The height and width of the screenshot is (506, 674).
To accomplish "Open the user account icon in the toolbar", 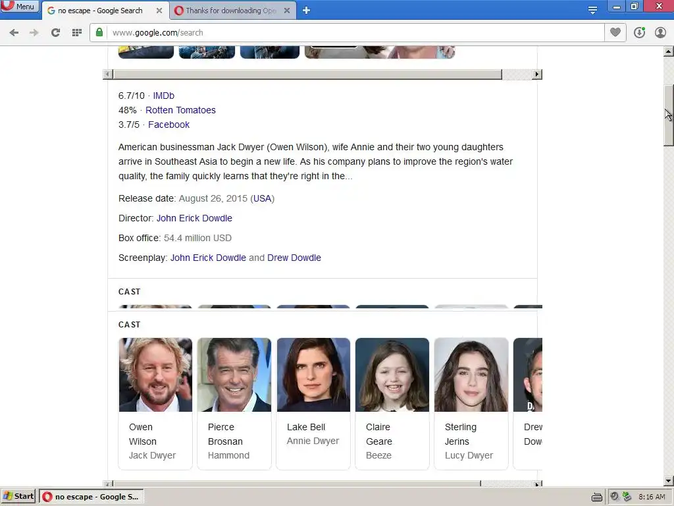I will (660, 32).
